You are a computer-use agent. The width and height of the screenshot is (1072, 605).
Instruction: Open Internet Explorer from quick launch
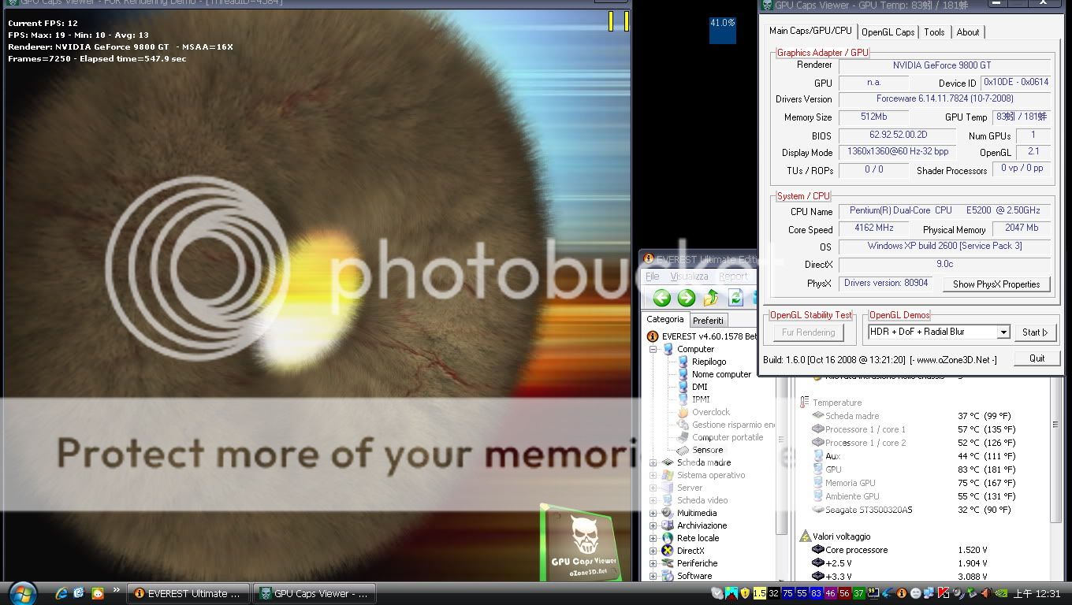click(61, 593)
